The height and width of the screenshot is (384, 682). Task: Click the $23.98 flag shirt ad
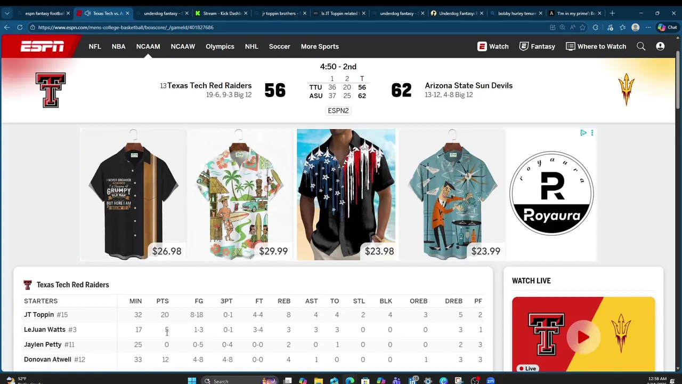tap(346, 195)
